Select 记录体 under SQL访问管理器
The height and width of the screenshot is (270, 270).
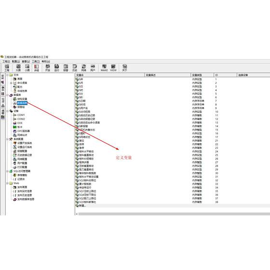(21, 179)
